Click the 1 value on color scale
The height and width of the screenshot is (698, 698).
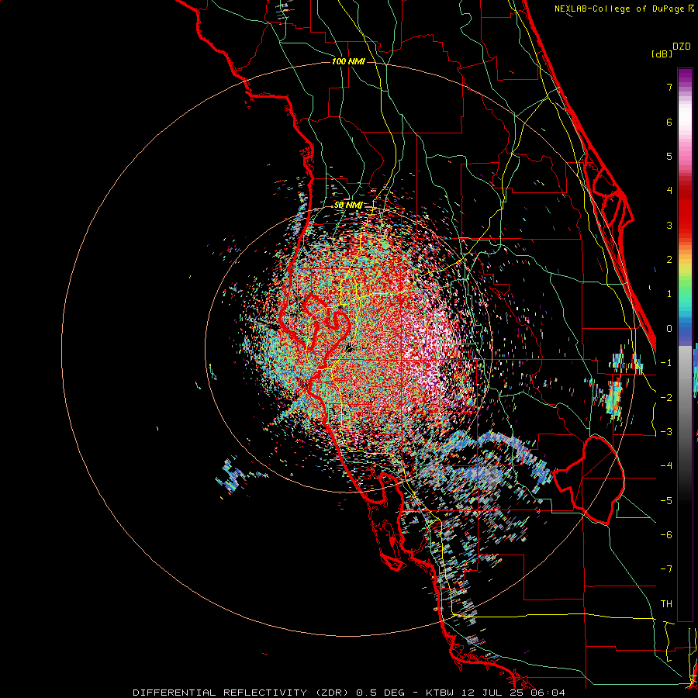tap(669, 294)
